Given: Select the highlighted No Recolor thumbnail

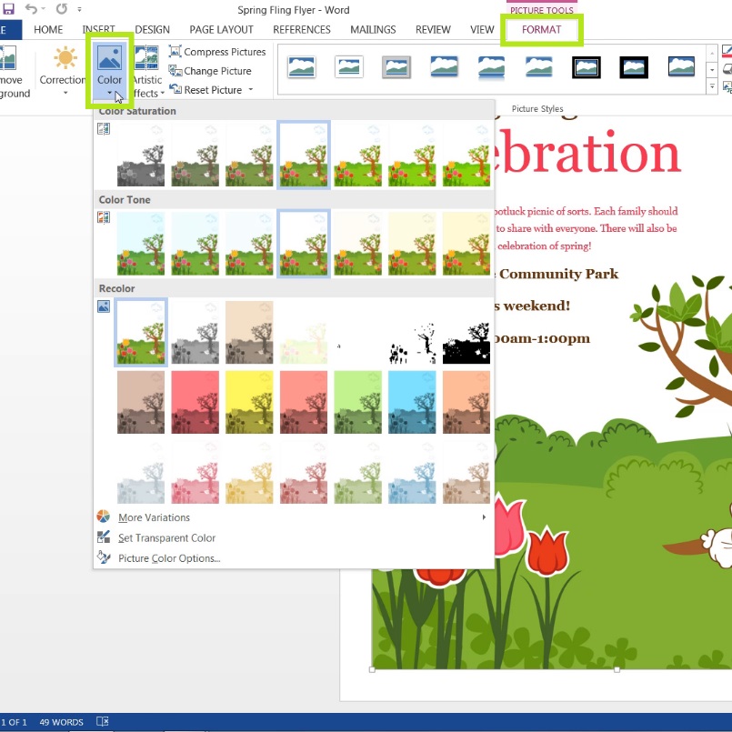Looking at the screenshot, I should [x=141, y=333].
